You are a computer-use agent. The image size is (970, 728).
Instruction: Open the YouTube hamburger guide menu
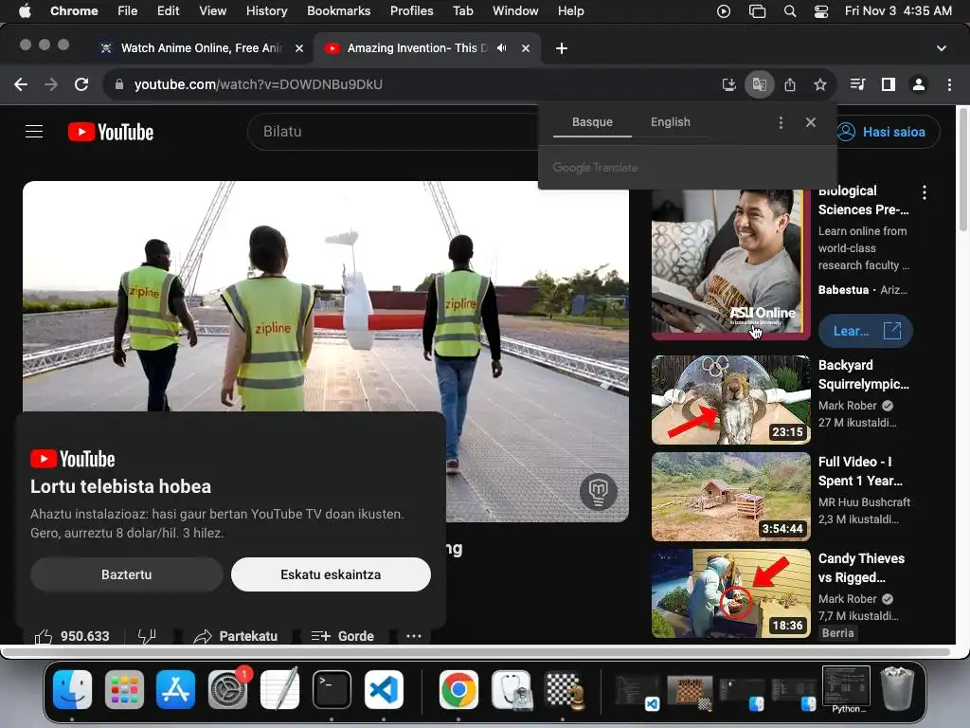pyautogui.click(x=34, y=131)
